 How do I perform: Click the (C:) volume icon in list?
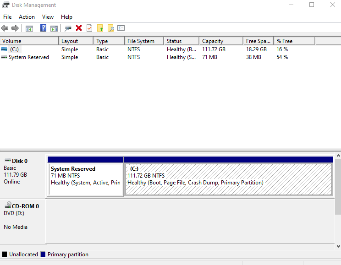(4, 49)
